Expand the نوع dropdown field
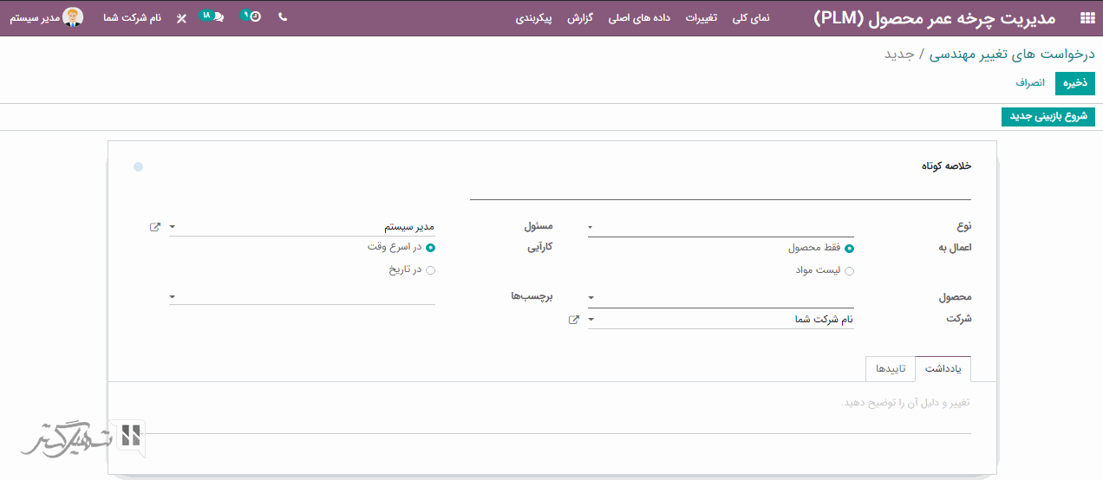The height and width of the screenshot is (480, 1103). click(720, 228)
